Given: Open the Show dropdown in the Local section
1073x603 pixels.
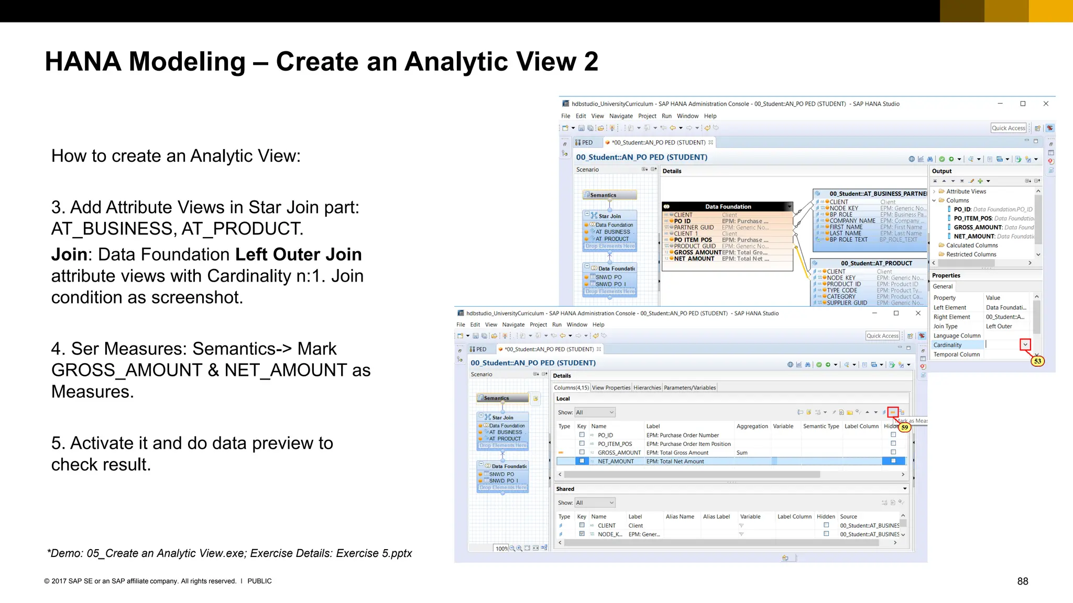Looking at the screenshot, I should point(595,412).
